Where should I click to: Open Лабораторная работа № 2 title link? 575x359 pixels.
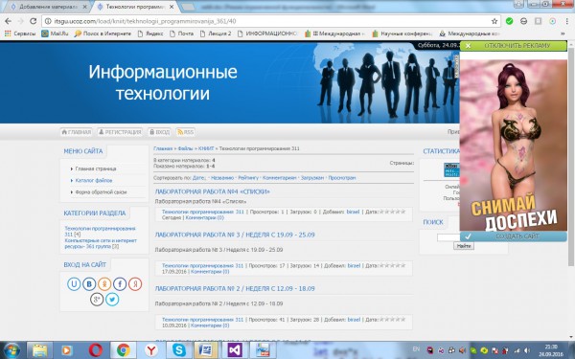coord(235,289)
